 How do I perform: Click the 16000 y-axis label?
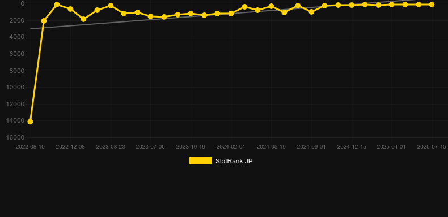click(x=15, y=137)
